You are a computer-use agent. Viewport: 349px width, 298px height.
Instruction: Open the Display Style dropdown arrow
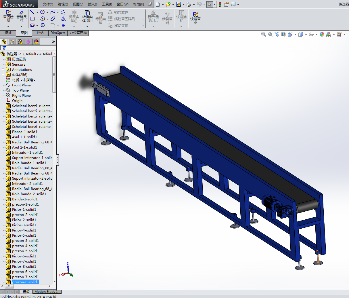[x=306, y=35]
